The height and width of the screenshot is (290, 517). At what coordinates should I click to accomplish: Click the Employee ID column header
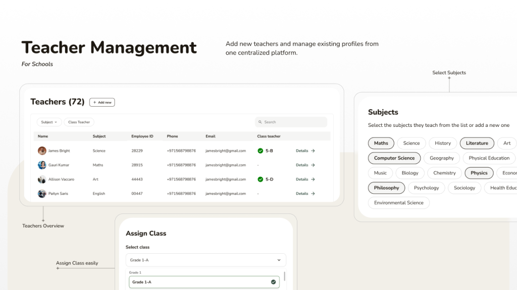[x=142, y=136]
